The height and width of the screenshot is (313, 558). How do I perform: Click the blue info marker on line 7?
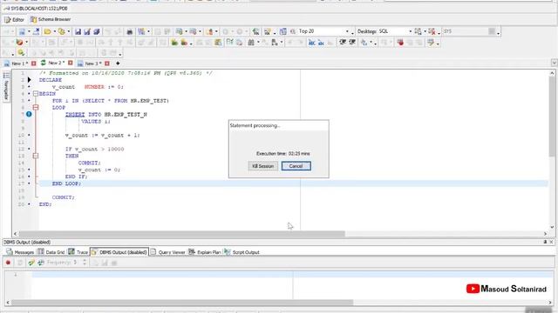pos(29,114)
